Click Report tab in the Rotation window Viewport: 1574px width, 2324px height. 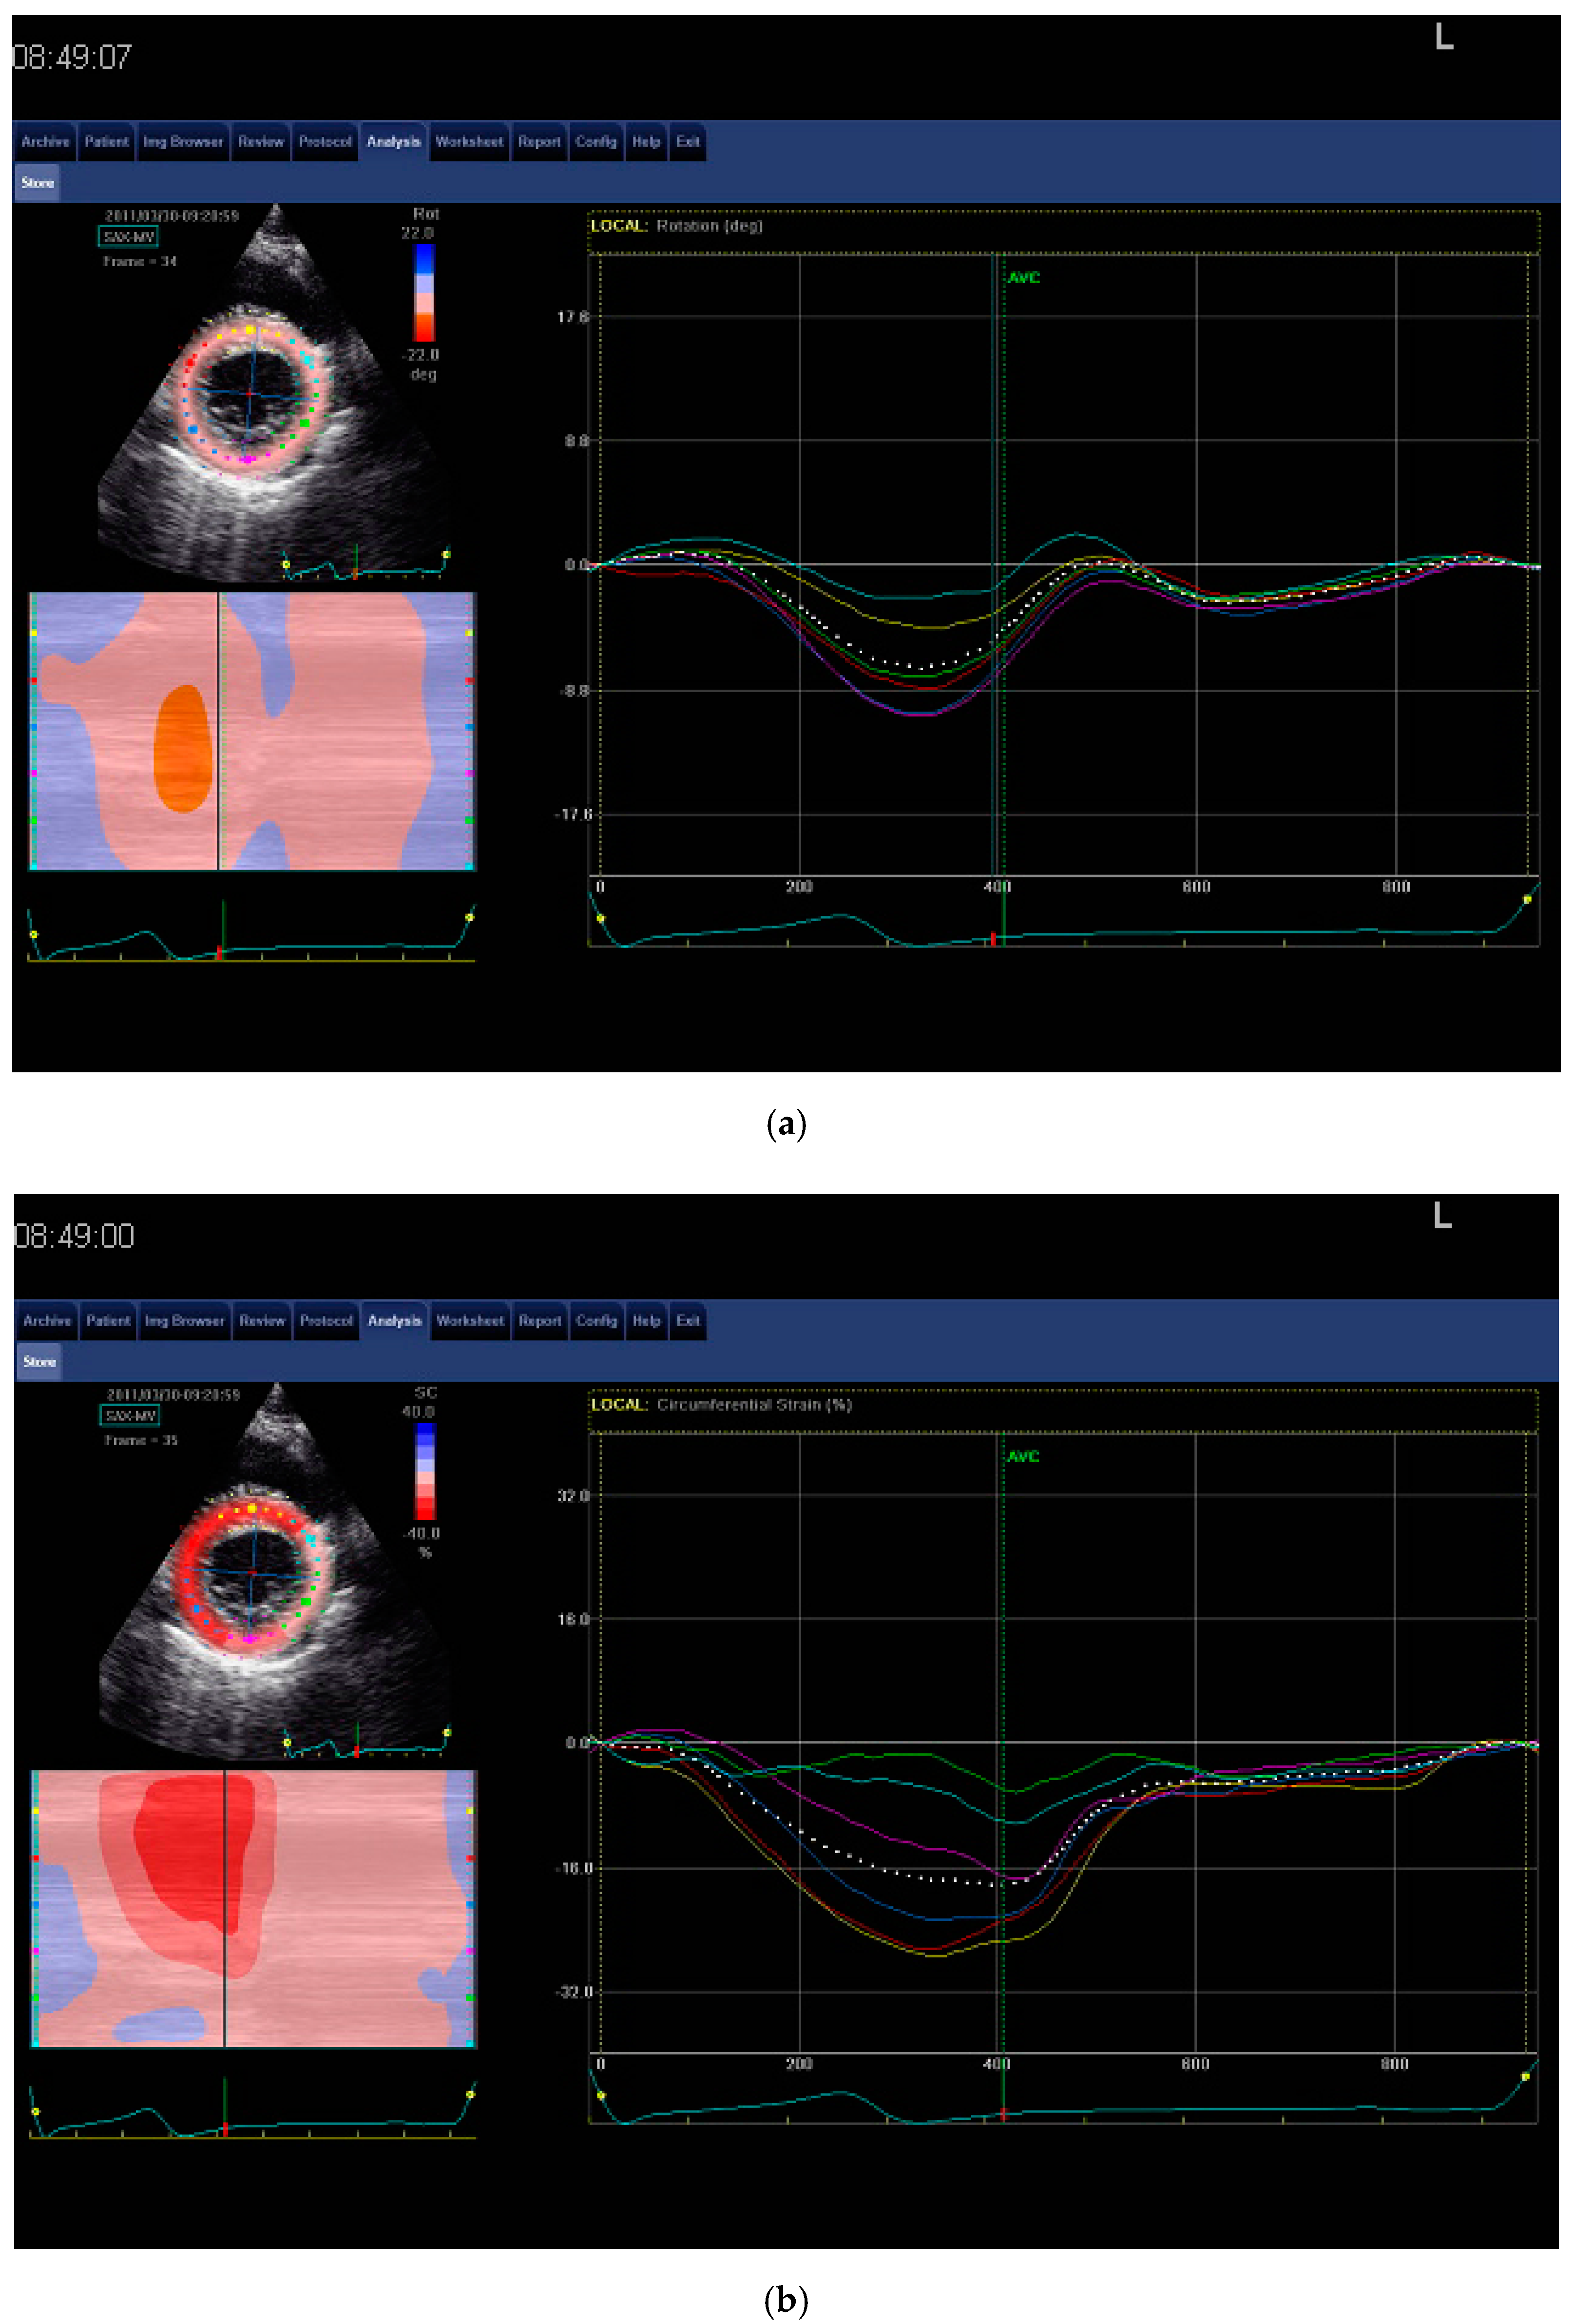pos(539,142)
